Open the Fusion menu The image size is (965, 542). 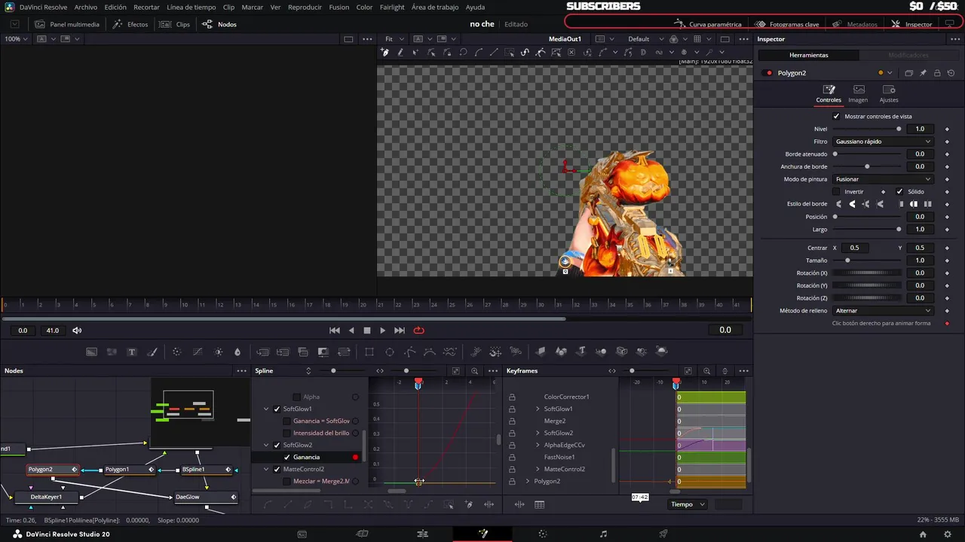click(339, 7)
